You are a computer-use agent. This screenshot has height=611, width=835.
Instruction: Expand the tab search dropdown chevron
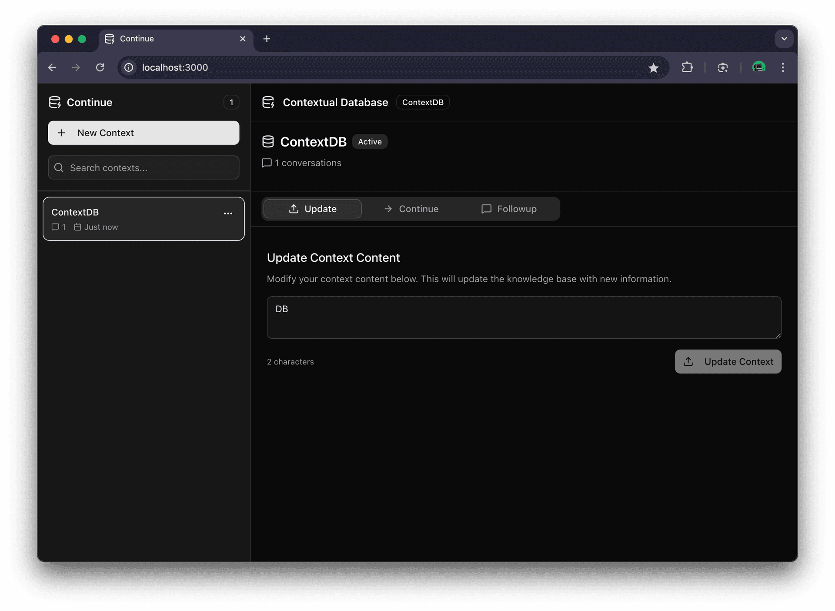pyautogui.click(x=784, y=39)
